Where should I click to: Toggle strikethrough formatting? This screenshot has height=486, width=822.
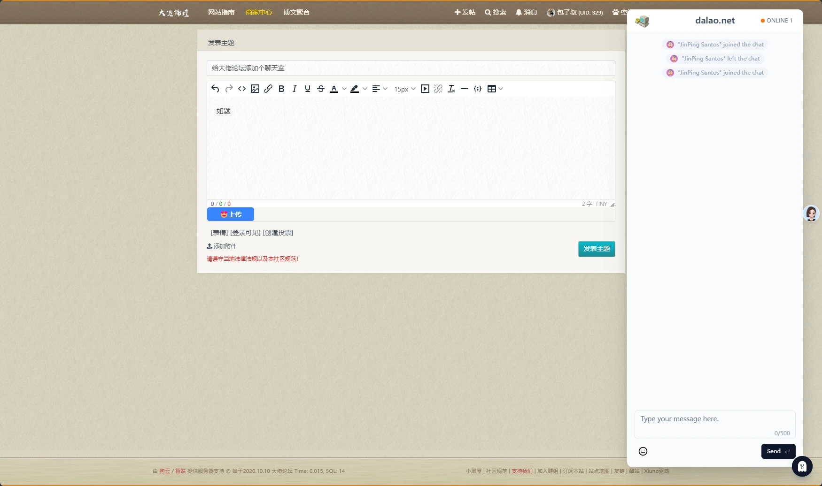coord(321,89)
